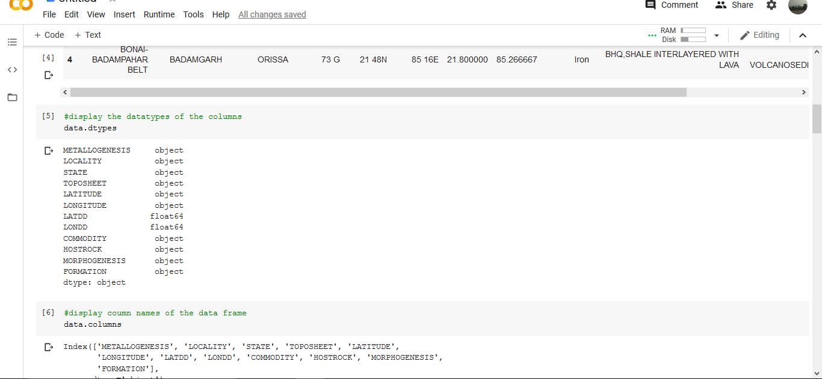Viewport: 822px width, 379px height.
Task: Click the RAM usage indicator bar
Action: pyautogui.click(x=693, y=30)
